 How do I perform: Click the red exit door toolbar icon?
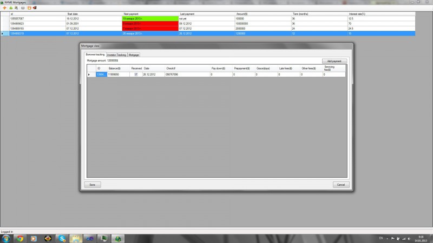tap(35, 8)
